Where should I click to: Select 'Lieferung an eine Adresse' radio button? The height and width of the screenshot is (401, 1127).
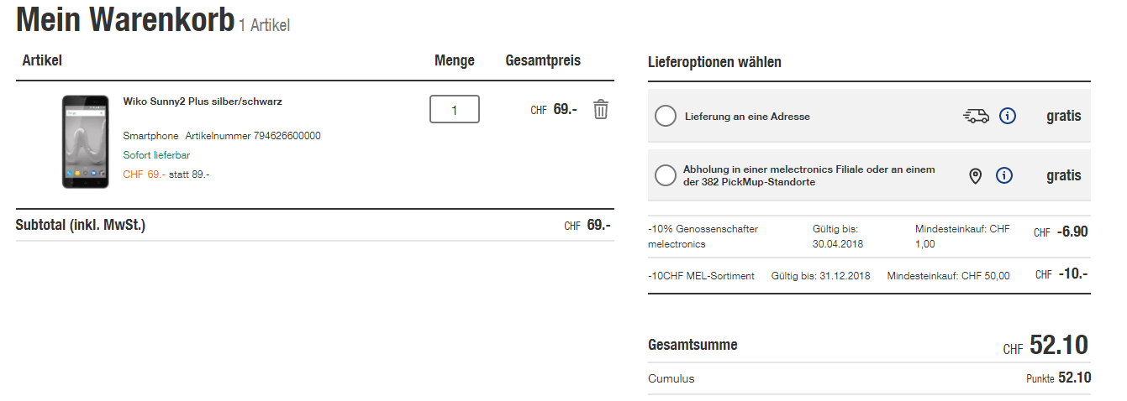tap(665, 117)
